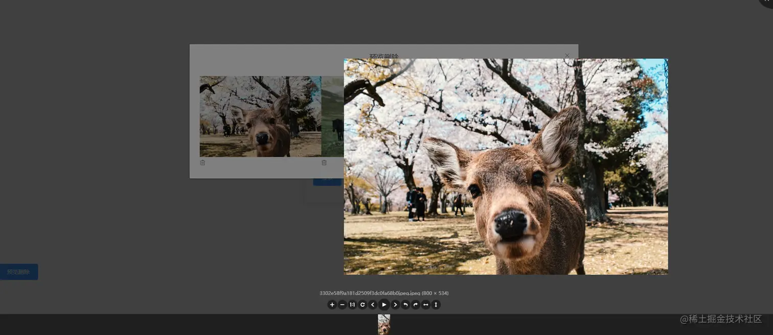The height and width of the screenshot is (335, 773).
Task: Click the circular reset arrow icon
Action: coord(362,305)
